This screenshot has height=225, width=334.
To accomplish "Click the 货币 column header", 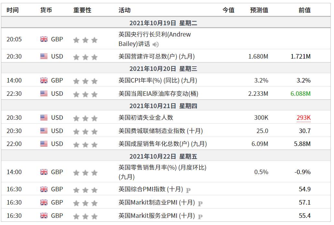I will coord(46,10).
